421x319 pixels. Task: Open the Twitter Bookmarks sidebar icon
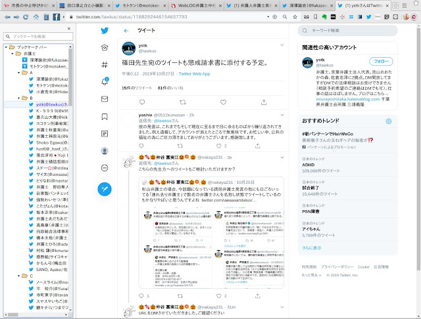pyautogui.click(x=105, y=117)
